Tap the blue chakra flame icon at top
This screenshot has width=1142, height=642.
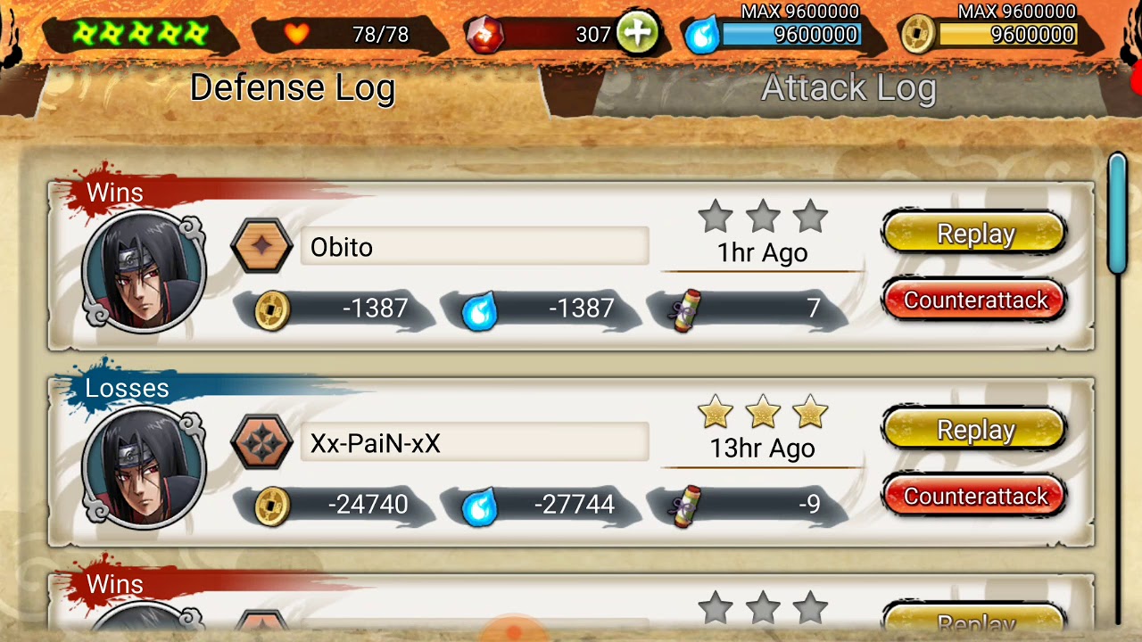pos(702,35)
